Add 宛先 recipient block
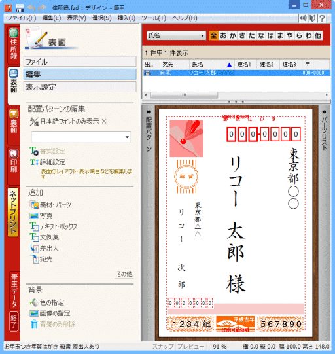The height and width of the screenshot is (354, 335). coord(41,259)
